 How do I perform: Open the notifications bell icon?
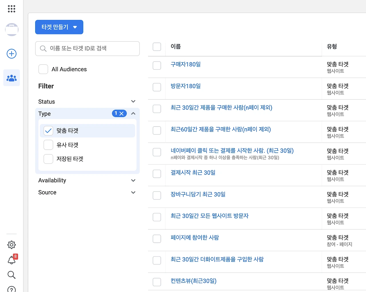click(x=11, y=260)
